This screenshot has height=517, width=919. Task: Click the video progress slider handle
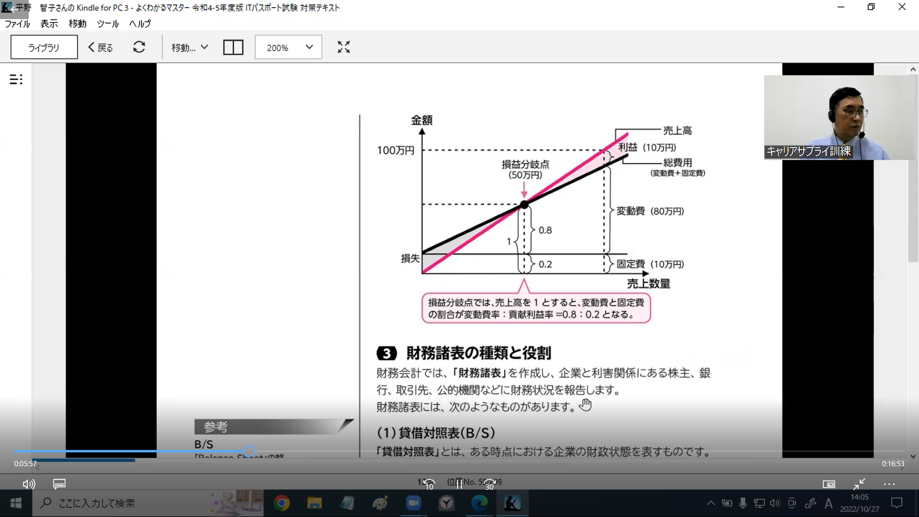coord(248,451)
